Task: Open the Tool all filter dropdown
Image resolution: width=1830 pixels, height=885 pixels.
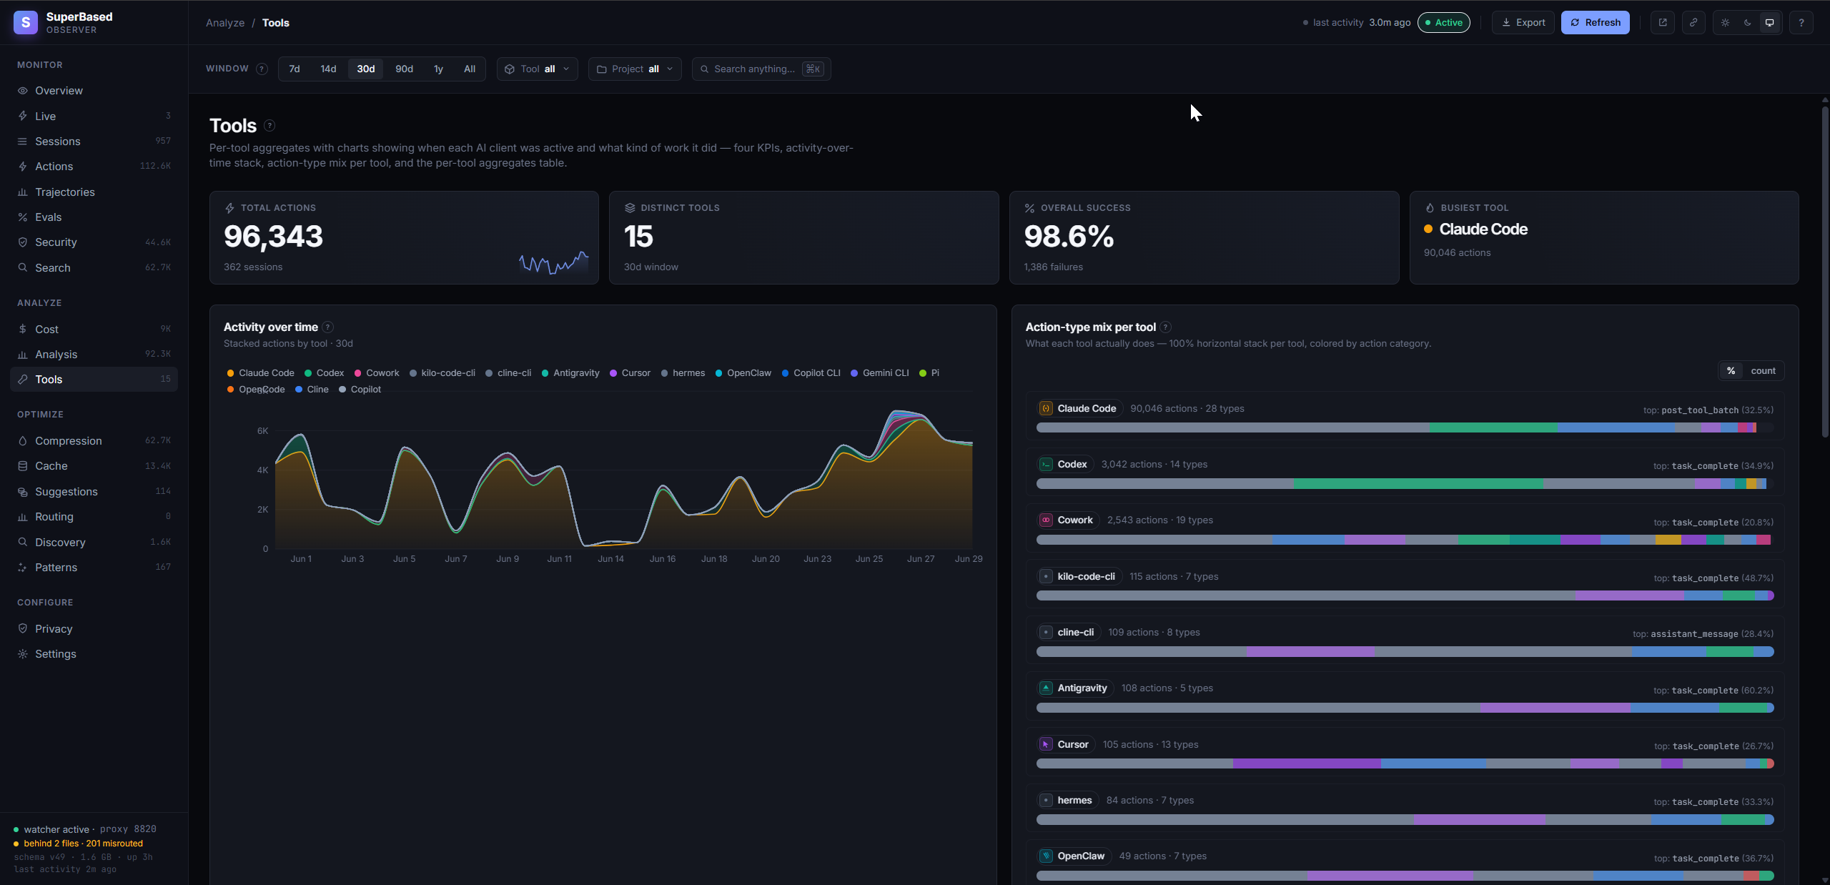Action: click(x=538, y=69)
